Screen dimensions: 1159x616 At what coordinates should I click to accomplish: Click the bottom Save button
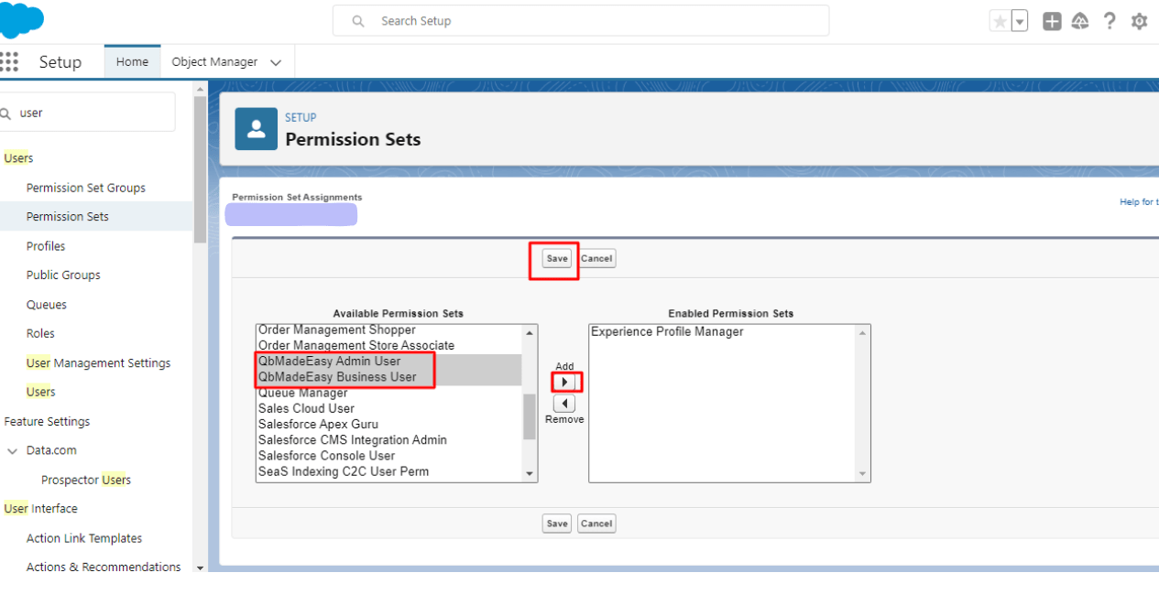pos(557,524)
